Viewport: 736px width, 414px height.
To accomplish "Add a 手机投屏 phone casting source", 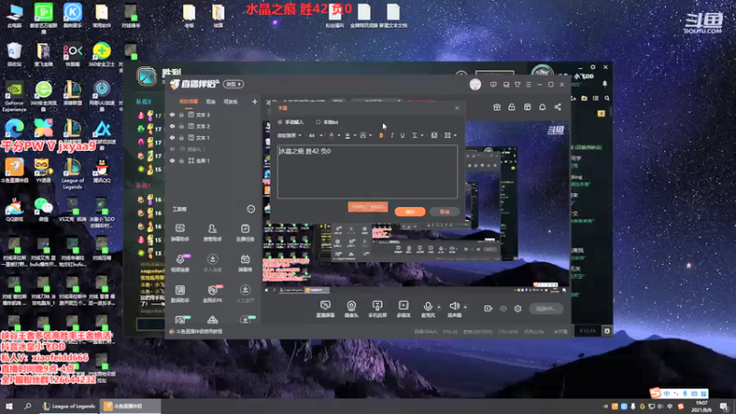I will 377,309.
